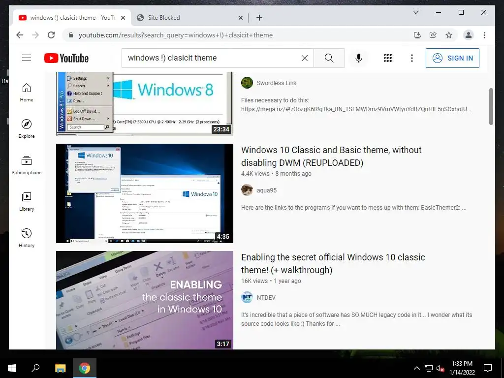The width and height of the screenshot is (504, 378).
Task: Click the aqua95 channel avatar
Action: coord(247,190)
